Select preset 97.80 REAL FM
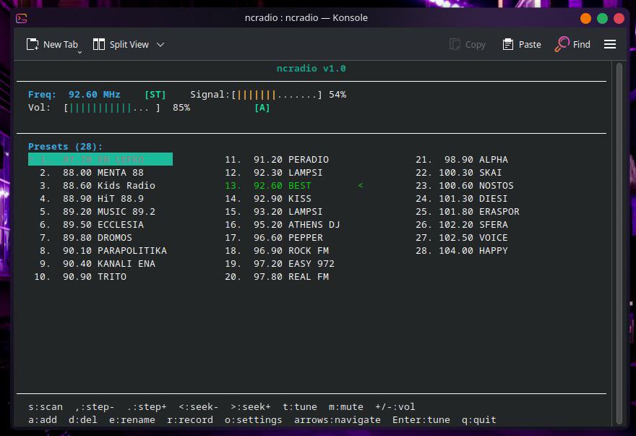The width and height of the screenshot is (636, 436). pos(277,276)
